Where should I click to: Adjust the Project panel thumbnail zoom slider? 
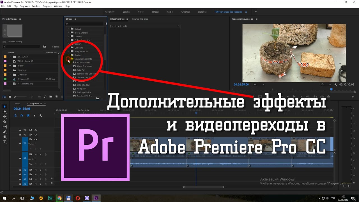[15, 97]
